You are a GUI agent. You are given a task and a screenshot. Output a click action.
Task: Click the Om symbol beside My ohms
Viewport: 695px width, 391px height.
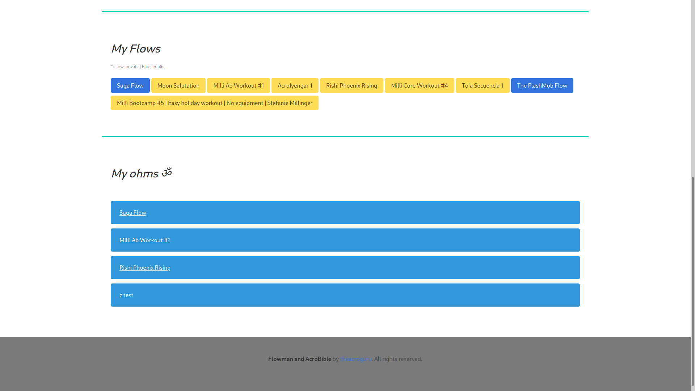[x=167, y=173]
